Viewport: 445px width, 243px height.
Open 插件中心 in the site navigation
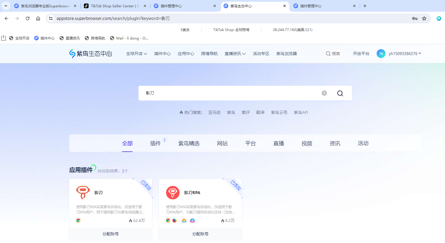163,54
